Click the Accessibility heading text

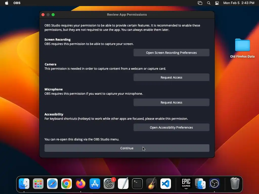[54, 114]
